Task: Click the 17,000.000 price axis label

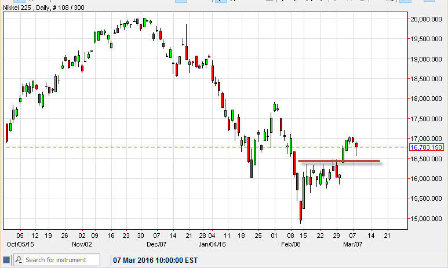Action: pos(426,139)
